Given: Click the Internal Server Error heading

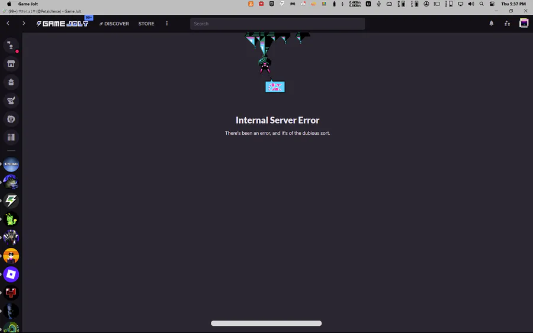Looking at the screenshot, I should point(277,120).
